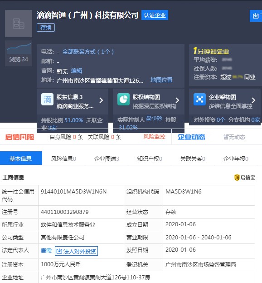The image size is (262, 283).
Task: Open the browse count trend chart
Action: click(x=19, y=49)
